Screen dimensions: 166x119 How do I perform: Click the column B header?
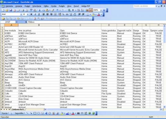(39, 25)
